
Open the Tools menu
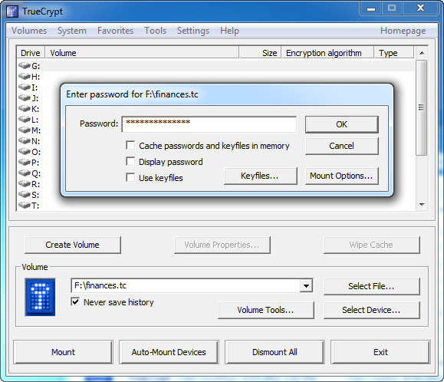click(155, 31)
